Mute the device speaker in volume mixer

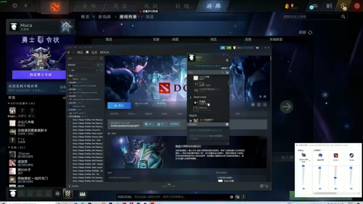304,189
